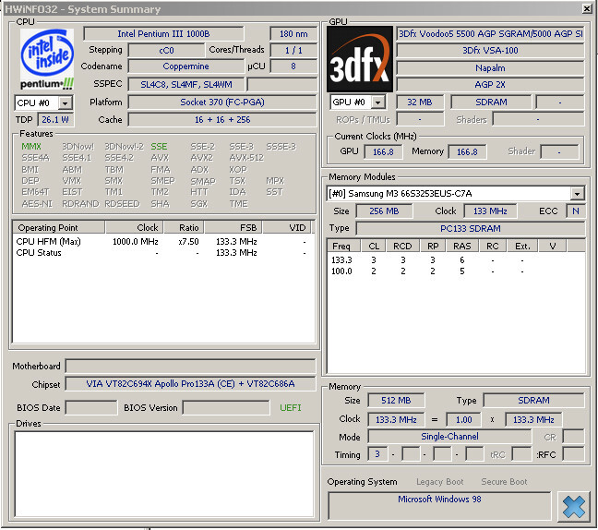Image resolution: width=598 pixels, height=530 pixels.
Task: Click the empty Motherboard field
Action: coord(190,367)
